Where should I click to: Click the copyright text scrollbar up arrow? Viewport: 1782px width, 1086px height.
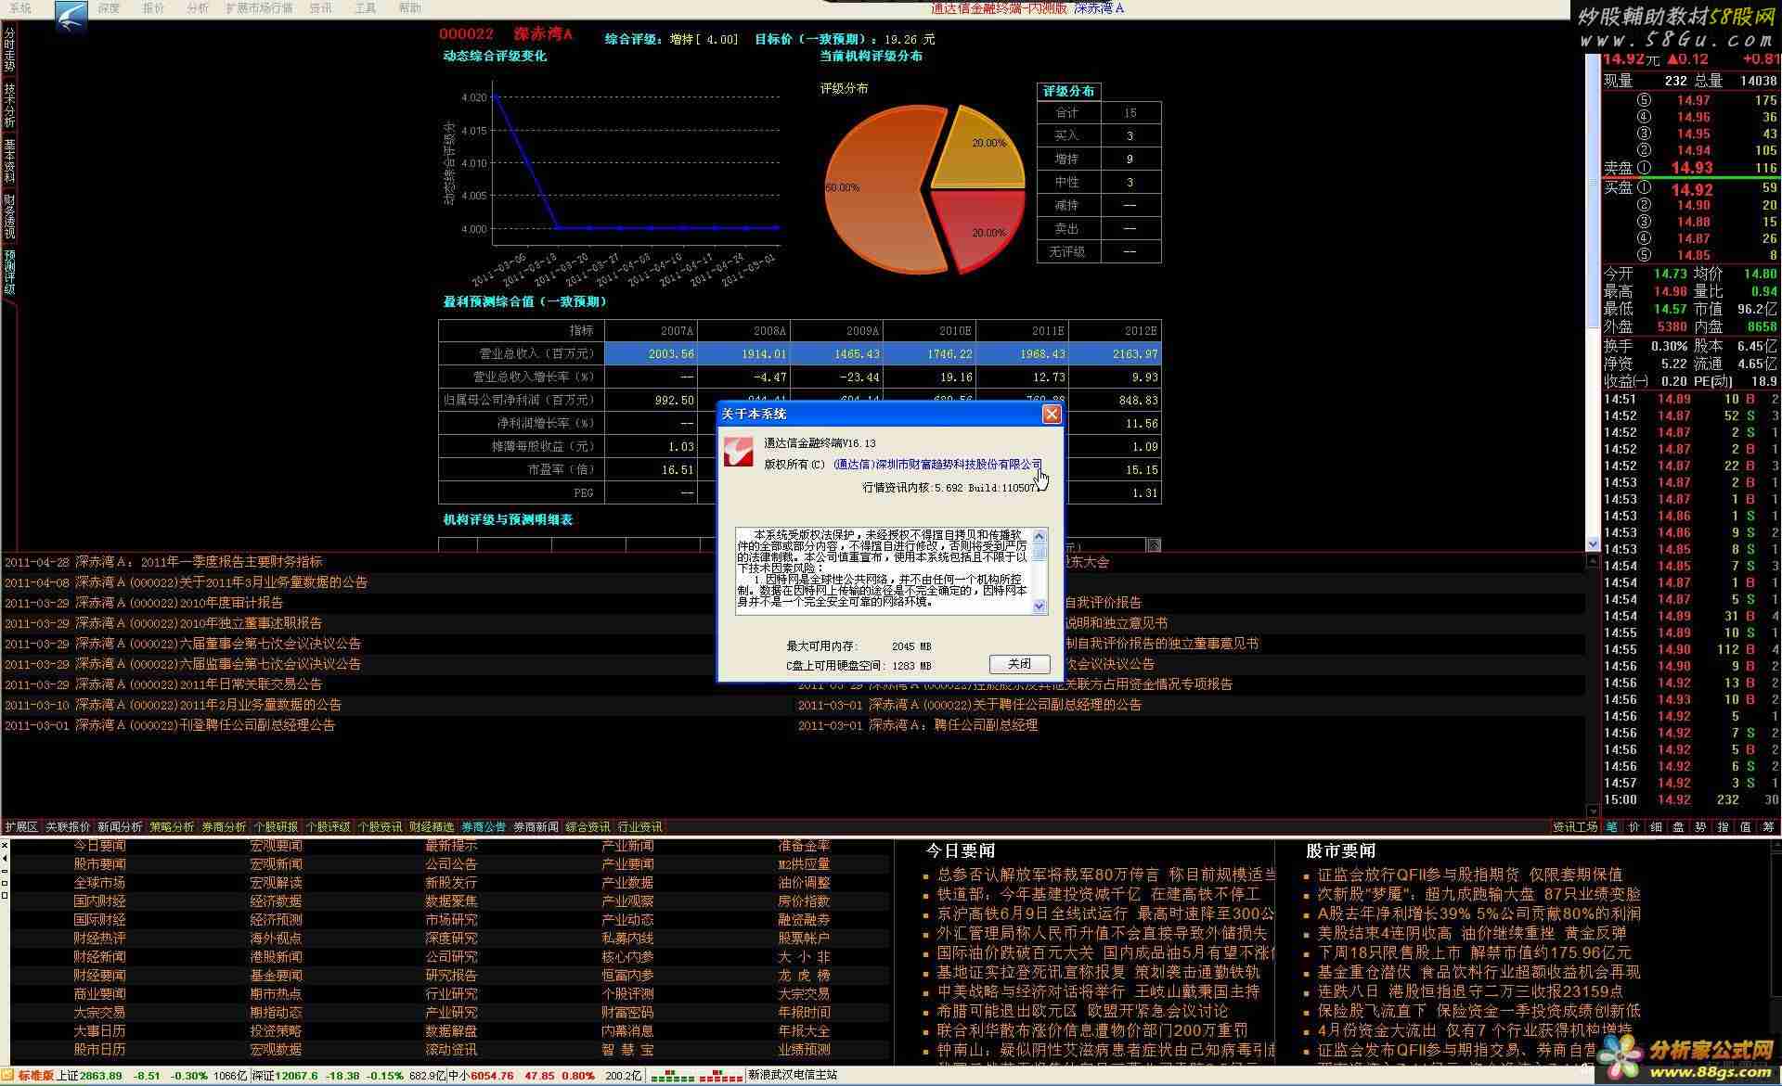[1039, 535]
